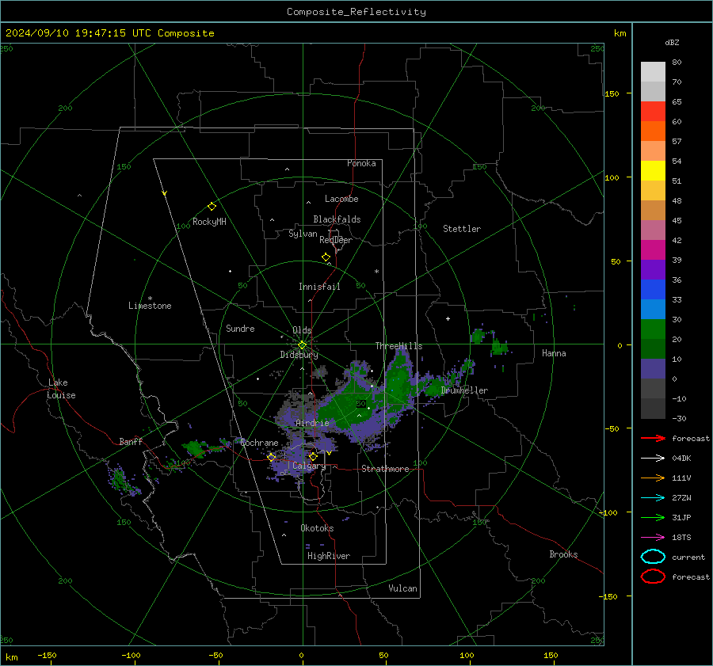Click the white cross marker west of Hanna

[x=448, y=318]
